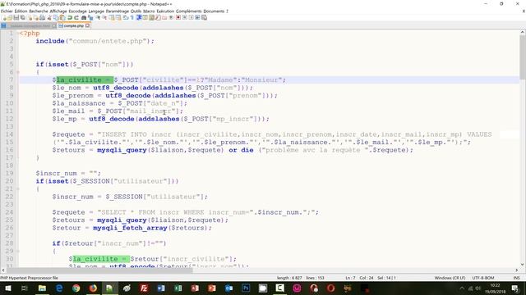
Task: Click the Zoom In toolbar icon
Action: tap(98, 17)
